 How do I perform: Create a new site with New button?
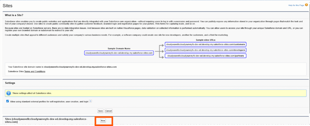103,121
